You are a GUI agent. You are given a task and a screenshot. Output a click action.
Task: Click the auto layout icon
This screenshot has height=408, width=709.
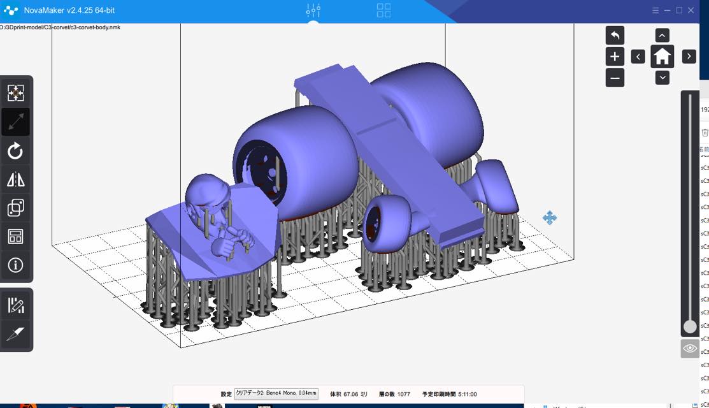tap(15, 237)
